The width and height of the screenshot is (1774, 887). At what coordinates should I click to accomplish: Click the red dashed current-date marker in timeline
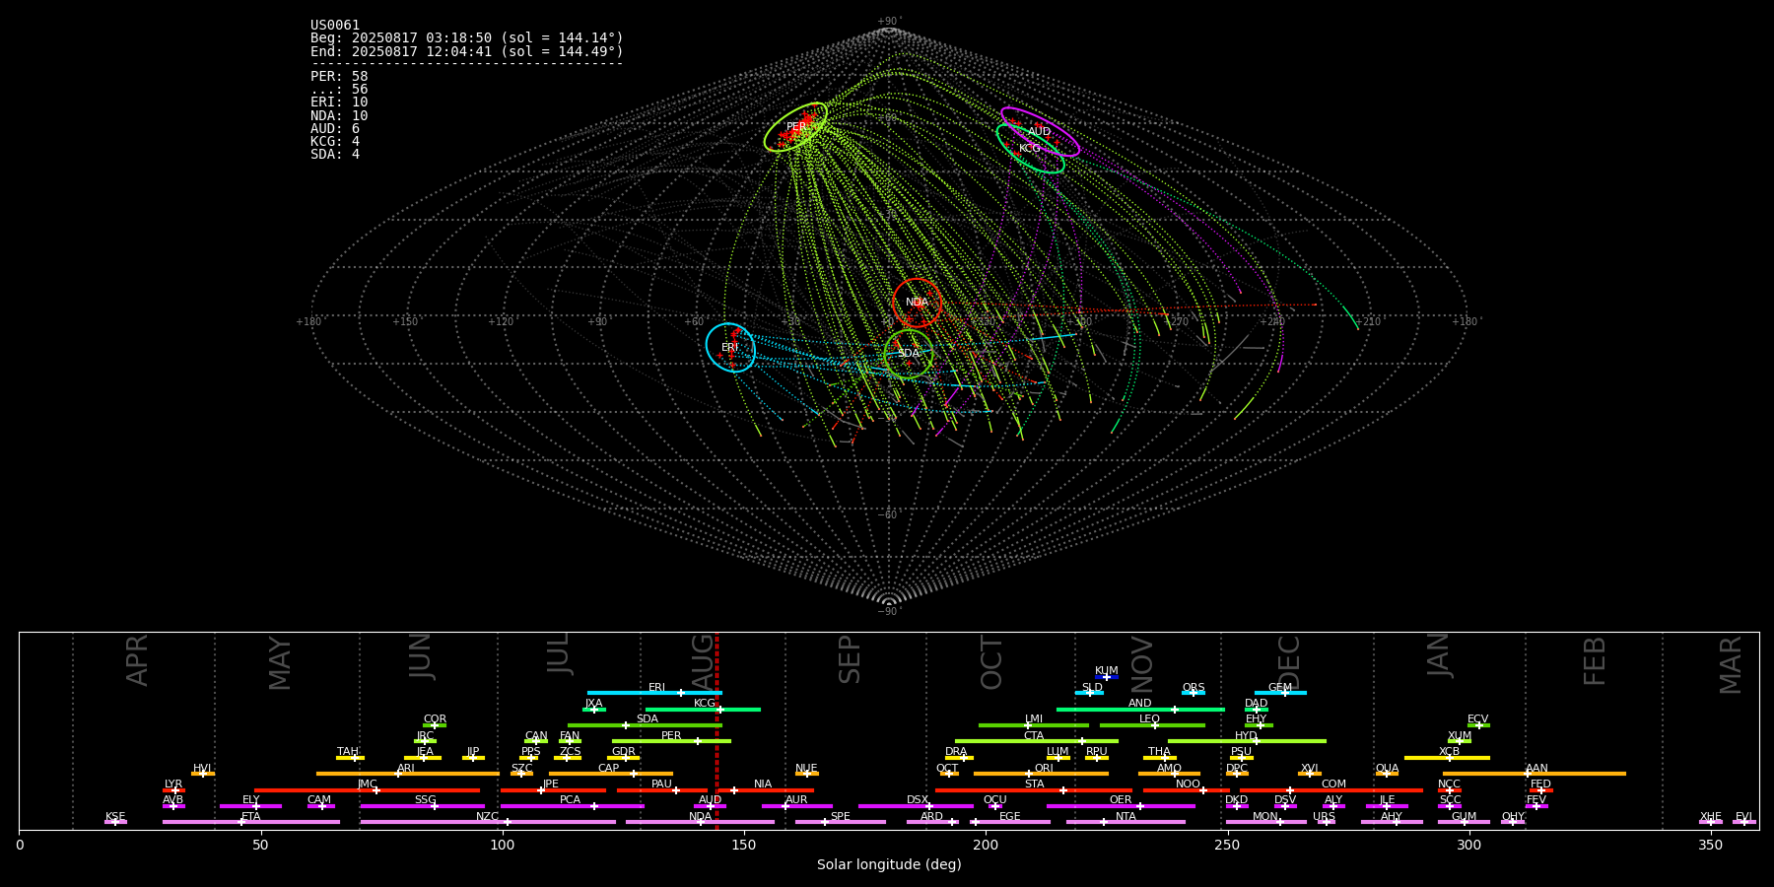tap(716, 730)
